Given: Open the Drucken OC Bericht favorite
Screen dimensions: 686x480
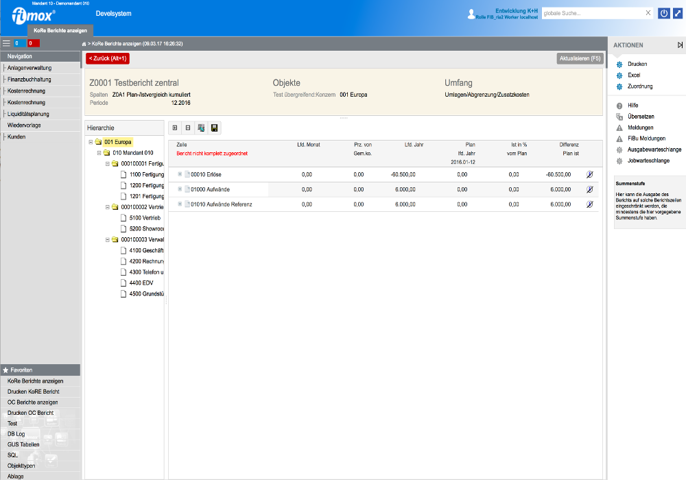Looking at the screenshot, I should [x=30, y=413].
